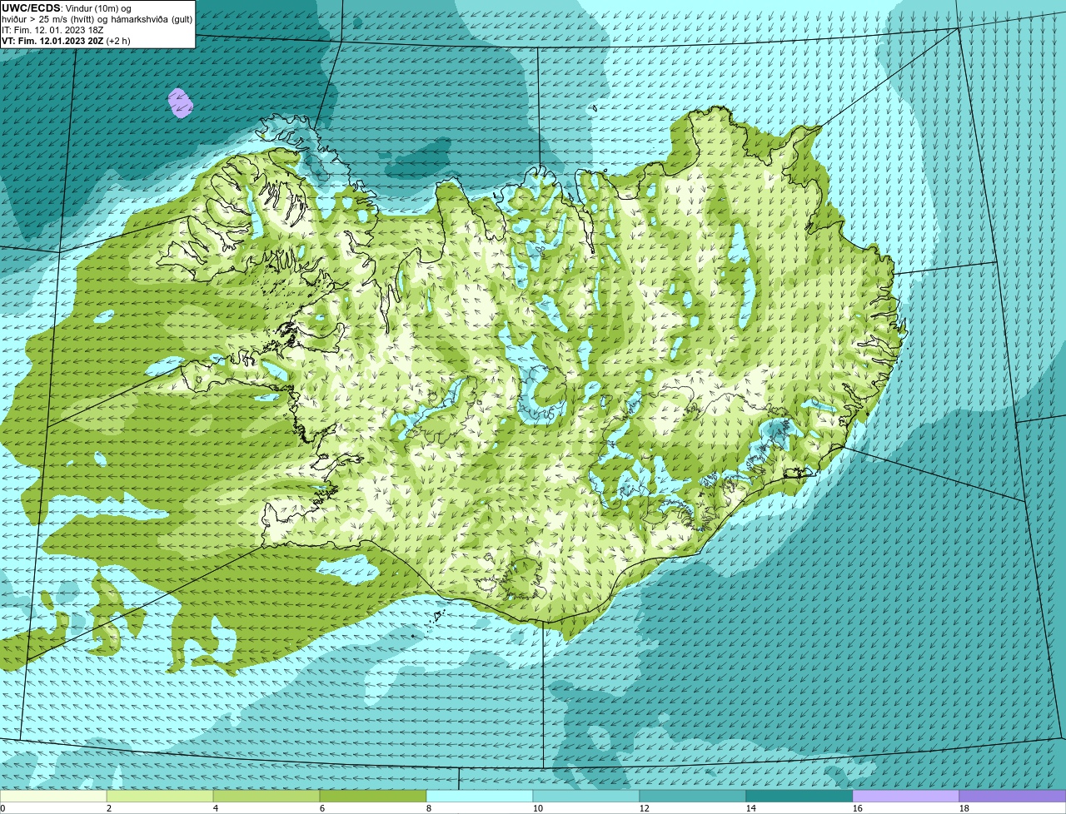Image resolution: width=1066 pixels, height=814 pixels.
Task: Click the legend scale label '8'
Action: click(428, 808)
